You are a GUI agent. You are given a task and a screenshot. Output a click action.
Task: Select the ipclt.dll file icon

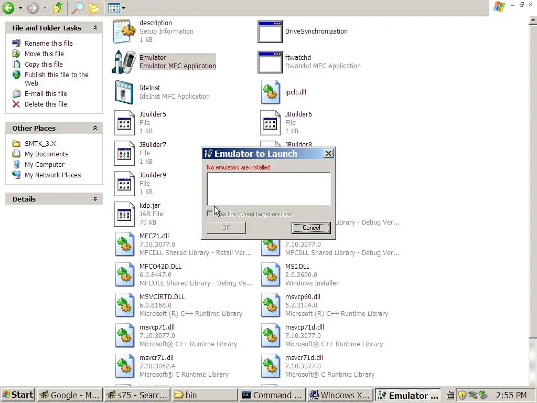(270, 92)
